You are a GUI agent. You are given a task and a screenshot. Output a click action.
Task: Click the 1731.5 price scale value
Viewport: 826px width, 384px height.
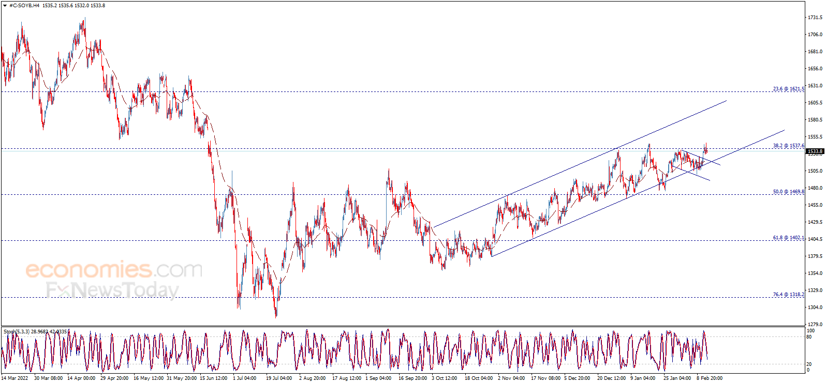tap(815, 18)
